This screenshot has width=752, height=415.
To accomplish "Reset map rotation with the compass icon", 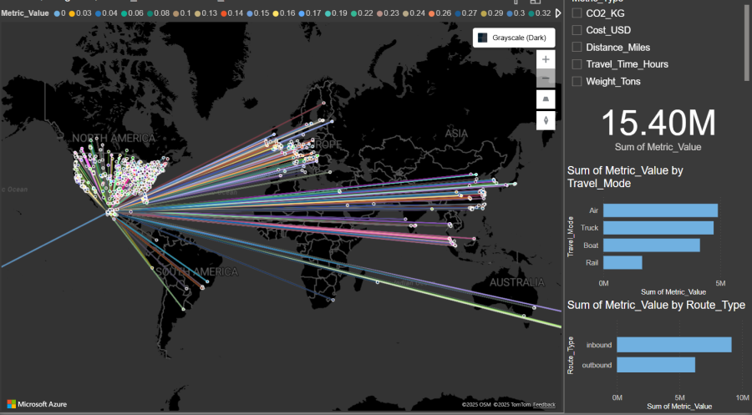I will point(546,120).
